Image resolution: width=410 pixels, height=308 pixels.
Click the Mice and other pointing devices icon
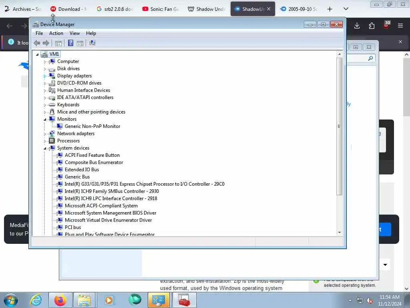point(52,112)
